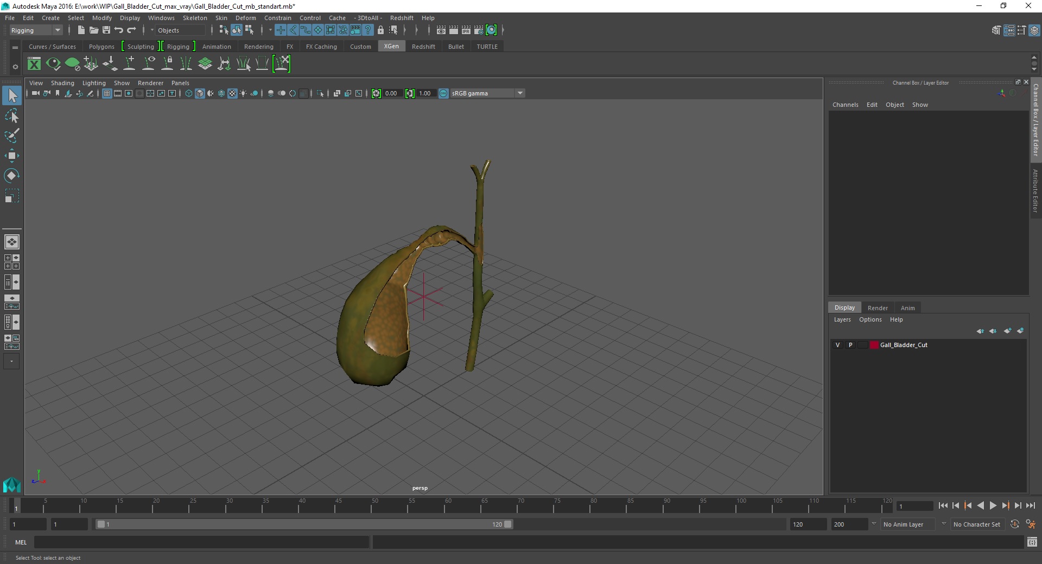Viewport: 1042px width, 564px height.
Task: Create a new scene file
Action: (x=81, y=30)
